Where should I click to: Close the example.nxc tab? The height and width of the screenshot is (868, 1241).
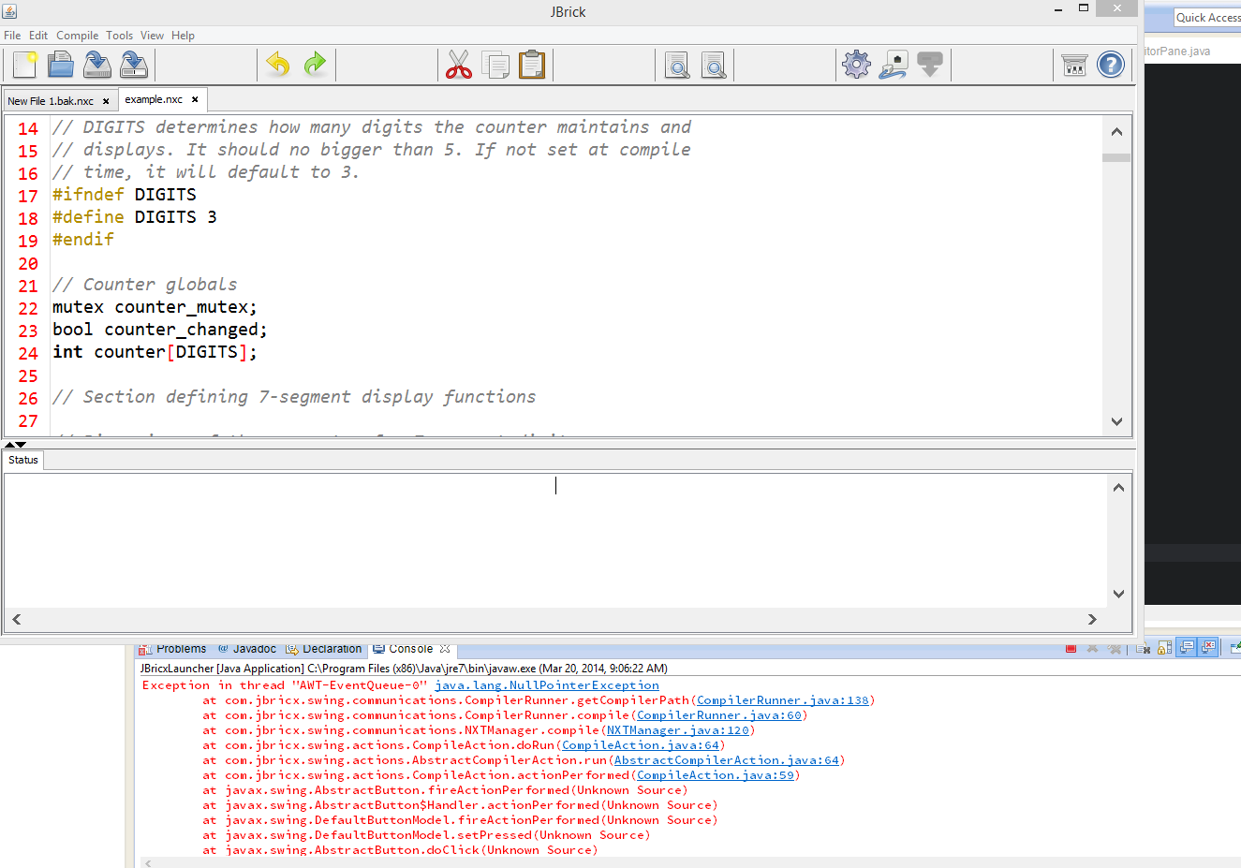(x=195, y=99)
